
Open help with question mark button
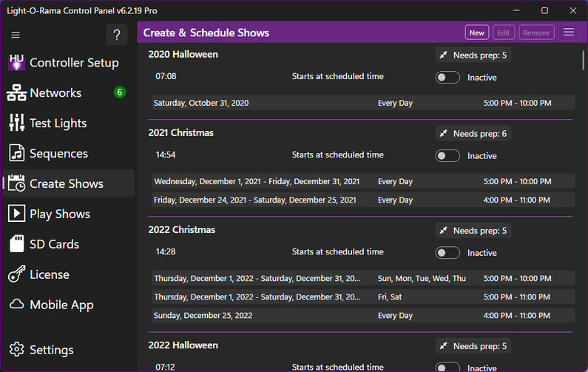coord(117,35)
